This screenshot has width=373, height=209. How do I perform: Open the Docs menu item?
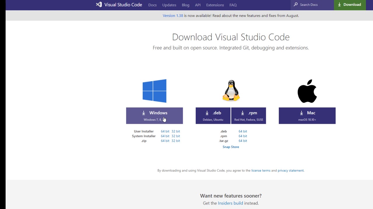coord(152,5)
